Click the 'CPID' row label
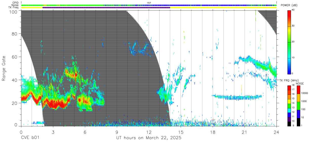Image resolution: width=311 pixels, height=143 pixels. pyautogui.click(x=15, y=3)
